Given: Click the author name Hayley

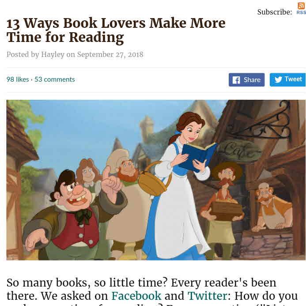Looking at the screenshot, I should pyautogui.click(x=53, y=54).
